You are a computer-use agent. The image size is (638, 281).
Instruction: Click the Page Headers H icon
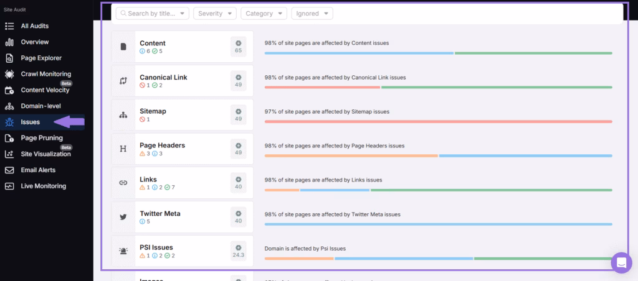123,149
